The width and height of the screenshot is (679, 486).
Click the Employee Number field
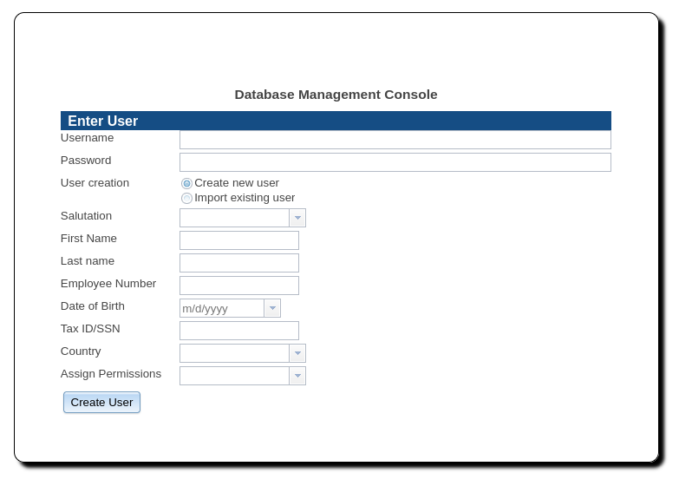tap(238, 286)
